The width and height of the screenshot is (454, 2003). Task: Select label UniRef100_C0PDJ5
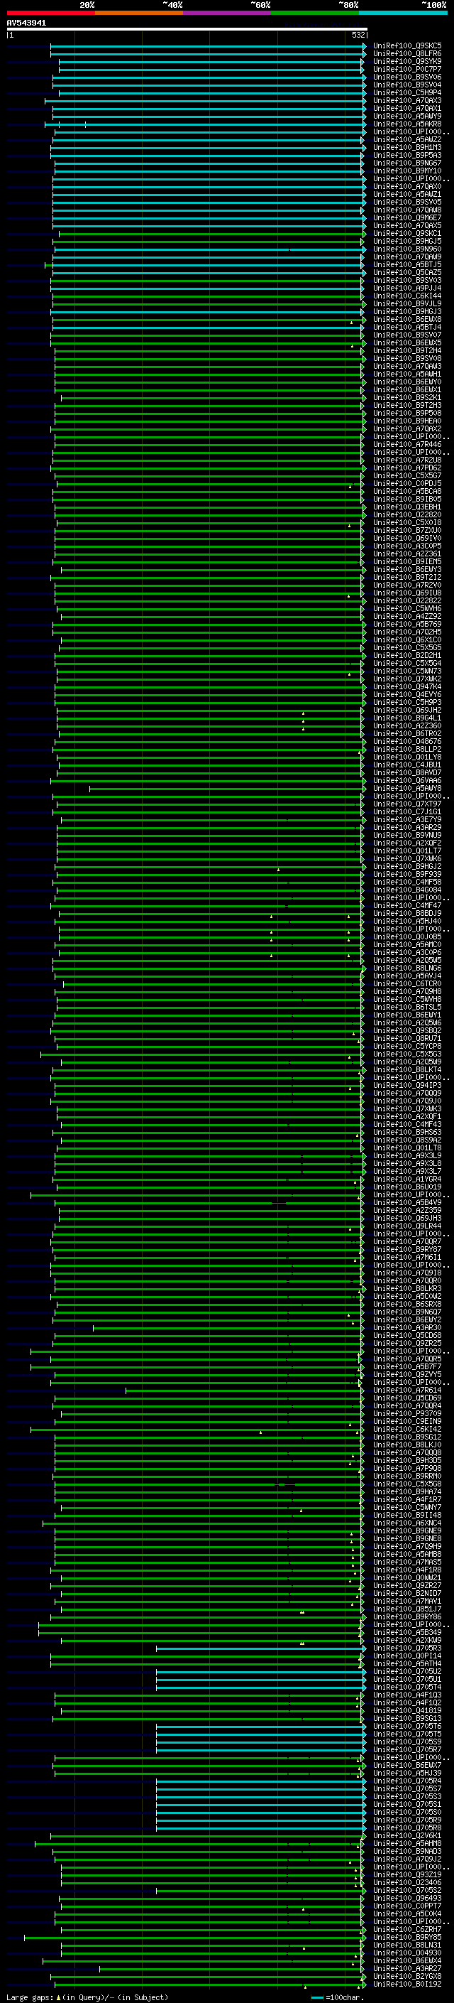407,483
